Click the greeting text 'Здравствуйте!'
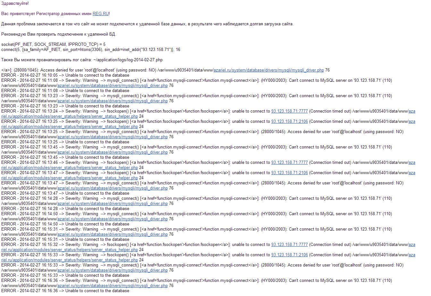 [15, 4]
